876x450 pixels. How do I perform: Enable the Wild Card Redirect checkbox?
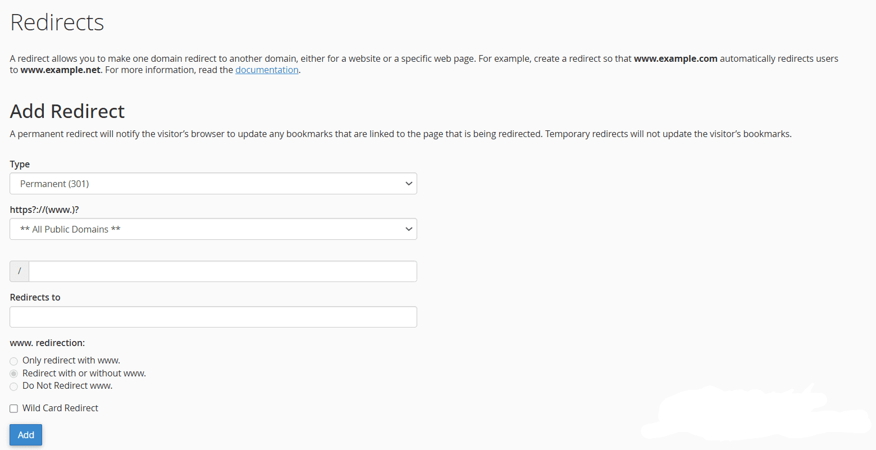point(14,408)
